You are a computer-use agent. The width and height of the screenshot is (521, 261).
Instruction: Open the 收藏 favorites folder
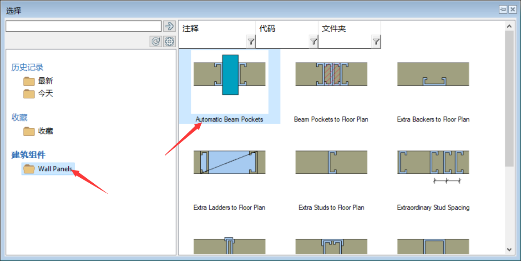click(x=38, y=131)
